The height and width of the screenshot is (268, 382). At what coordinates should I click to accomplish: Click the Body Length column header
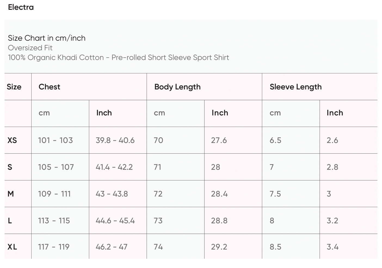coord(177,87)
